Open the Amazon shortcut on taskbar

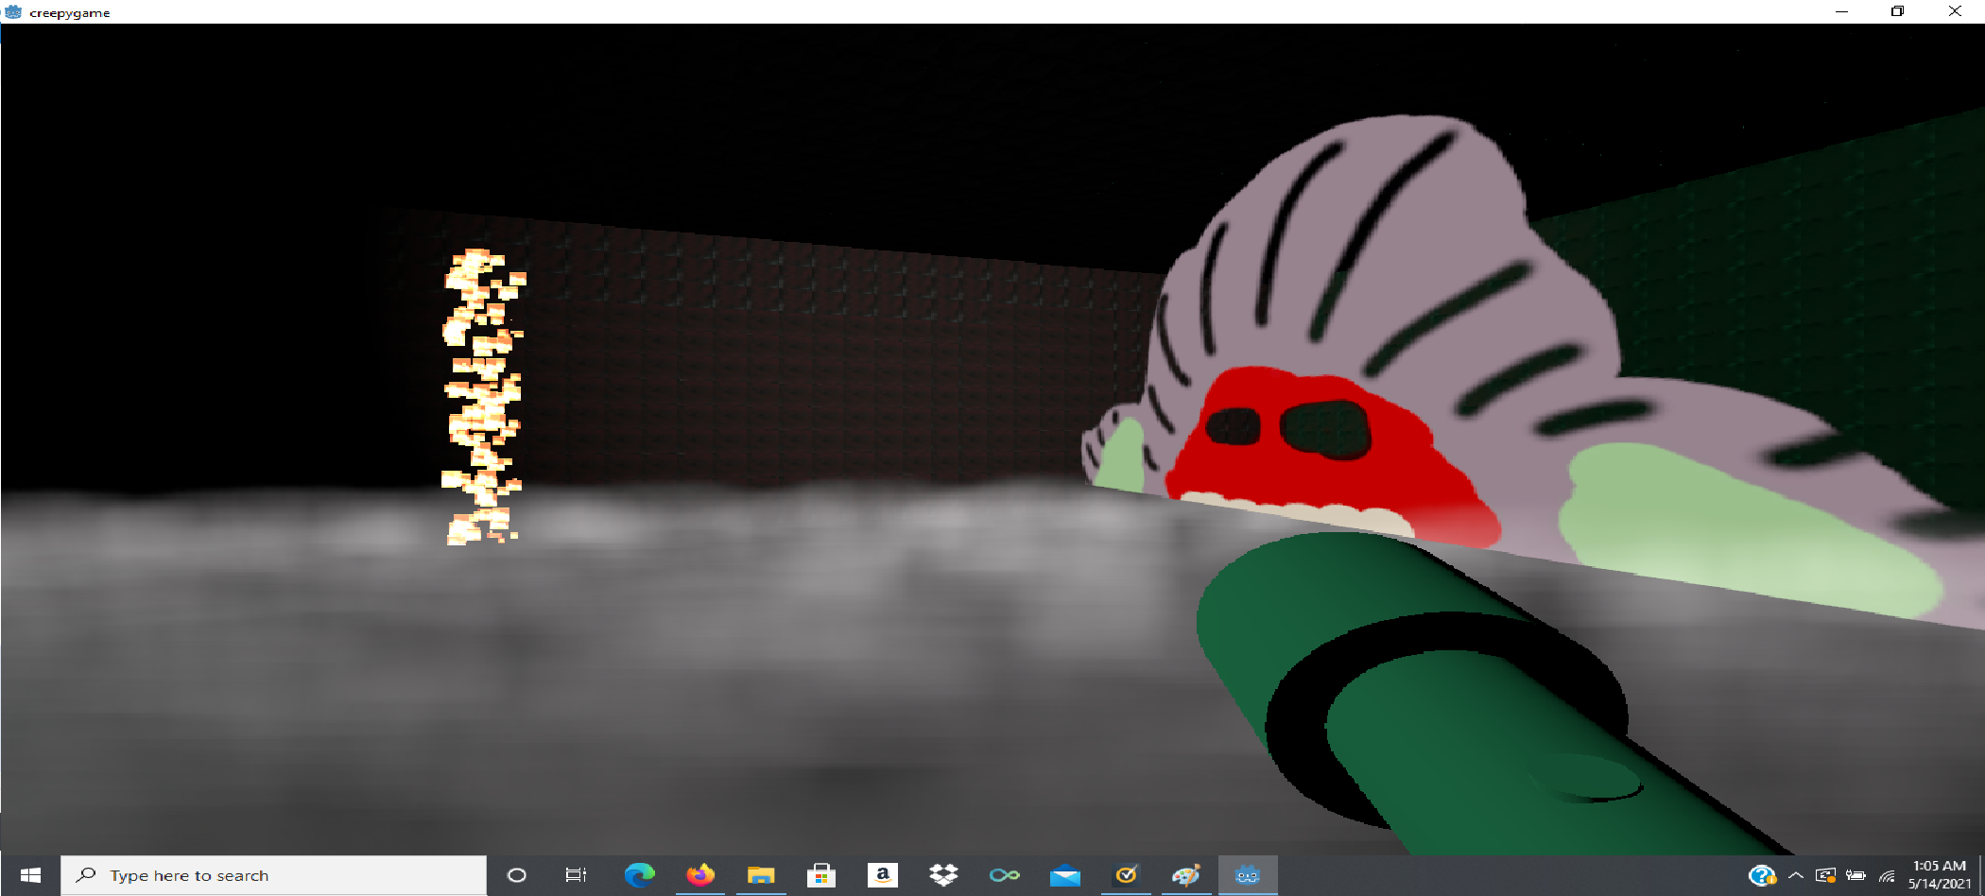click(x=882, y=875)
